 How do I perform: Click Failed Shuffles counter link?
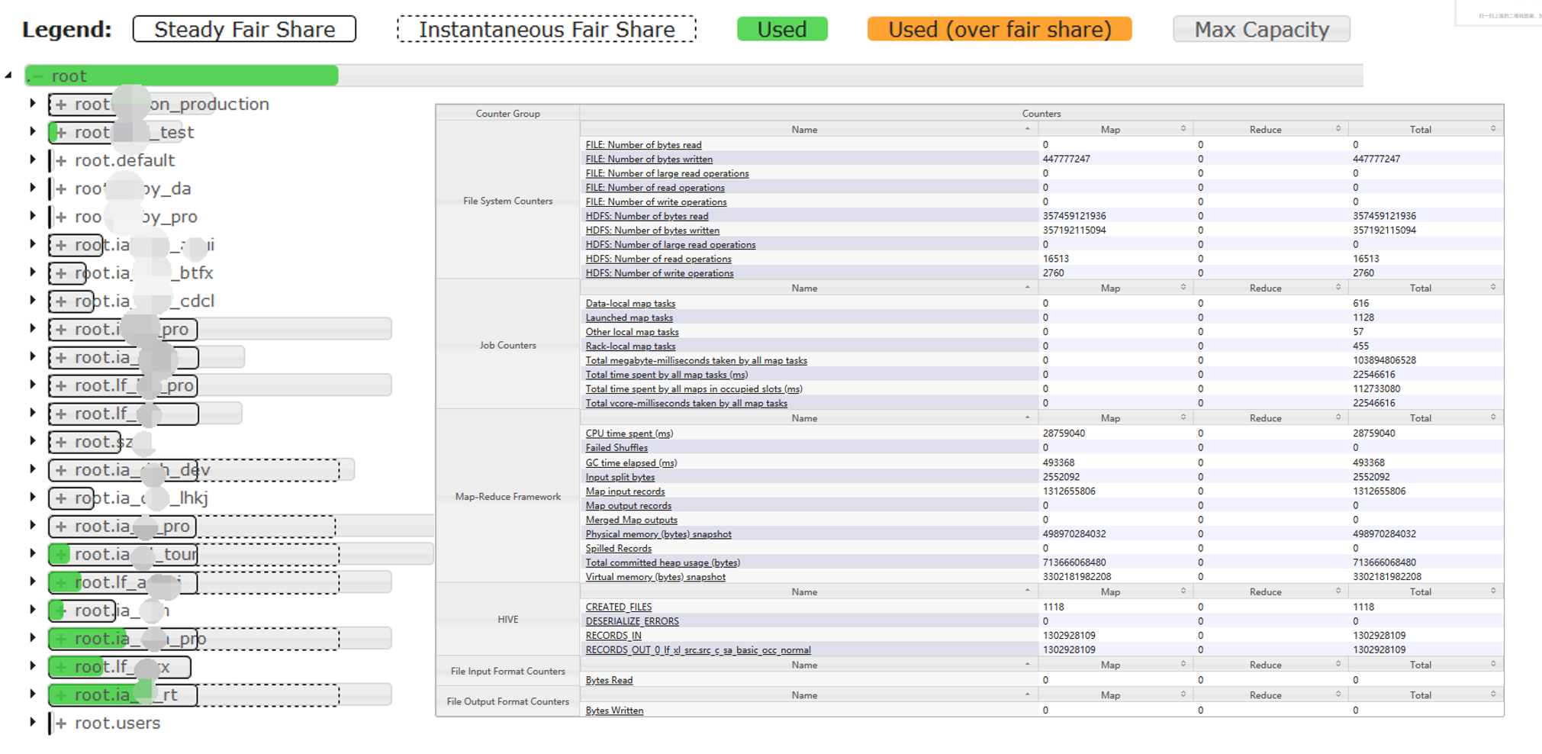tap(616, 447)
